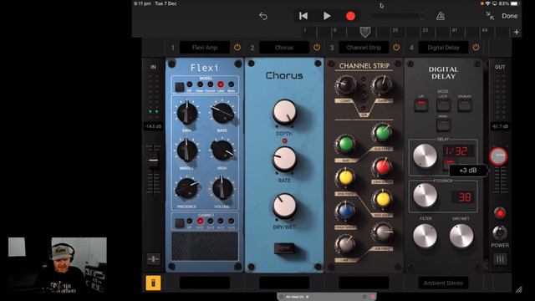
Task: Click the plus icon on the ruler
Action: pyautogui.click(x=517, y=32)
